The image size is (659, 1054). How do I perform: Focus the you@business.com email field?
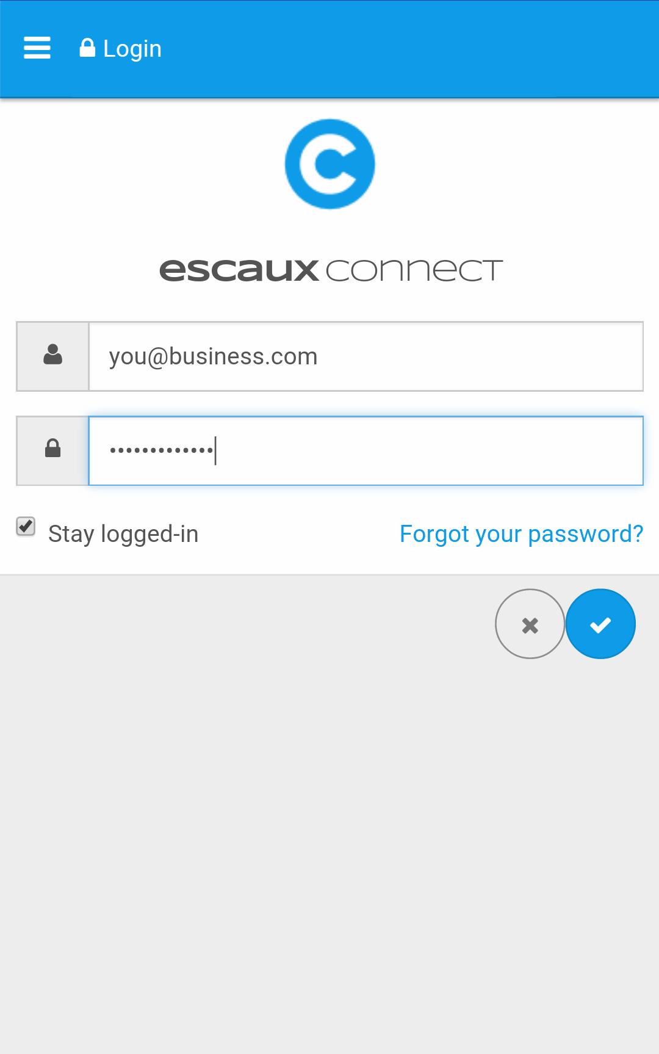click(x=366, y=356)
